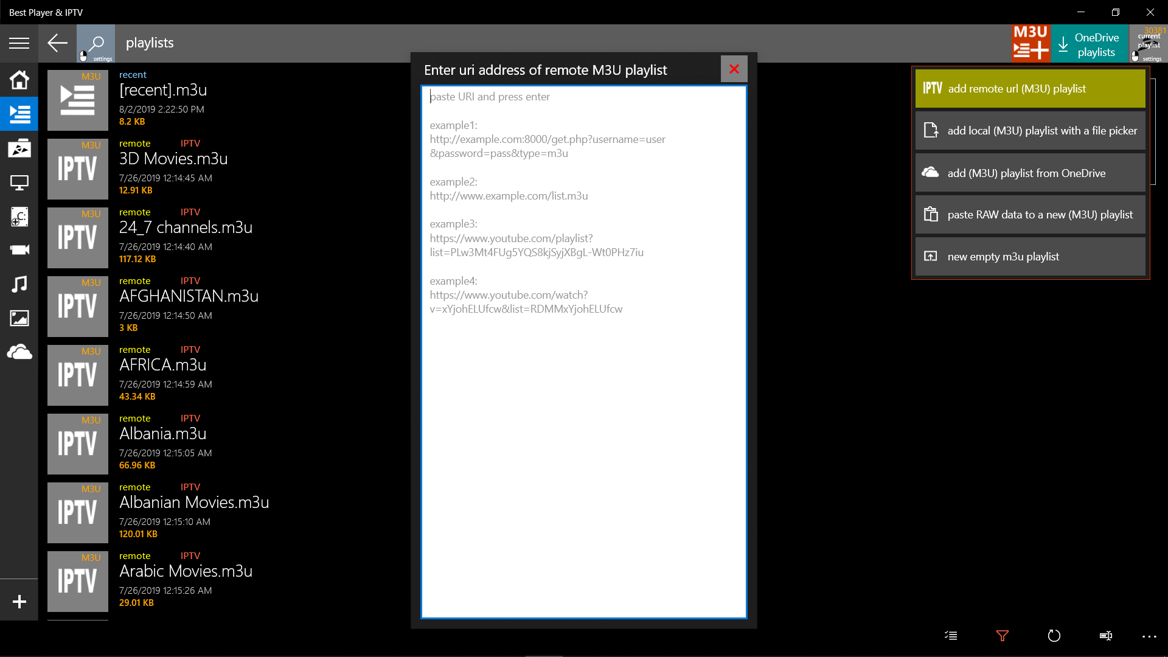This screenshot has width=1168, height=657.
Task: Choose add local (M3U) playlist with file picker
Action: click(1030, 131)
